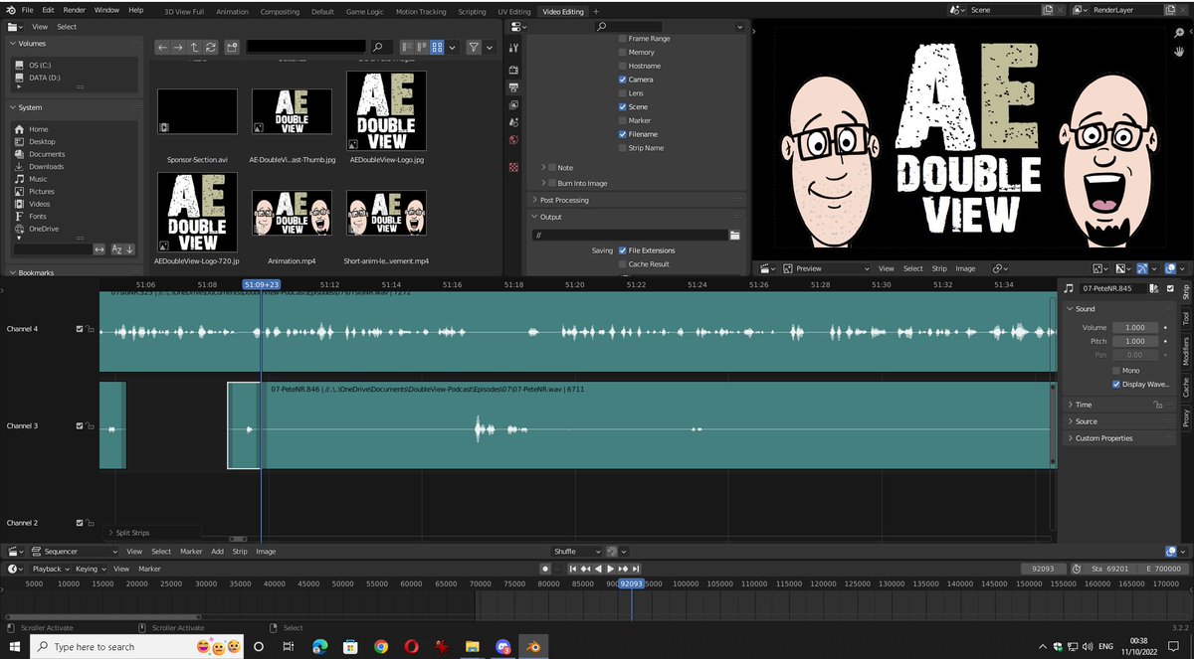1194x659 pixels.
Task: Open the Shuffle overlap mode dropdown
Action: pos(577,551)
